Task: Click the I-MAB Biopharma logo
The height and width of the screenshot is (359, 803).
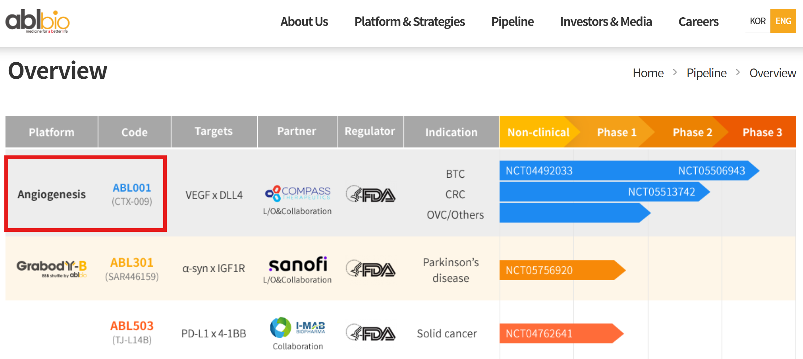Action: (x=298, y=327)
